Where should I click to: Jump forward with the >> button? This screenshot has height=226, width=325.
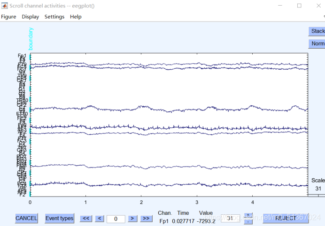pos(146,219)
